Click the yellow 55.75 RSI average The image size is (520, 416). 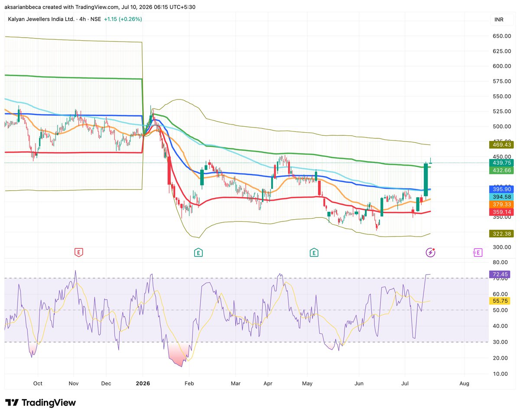500,301
